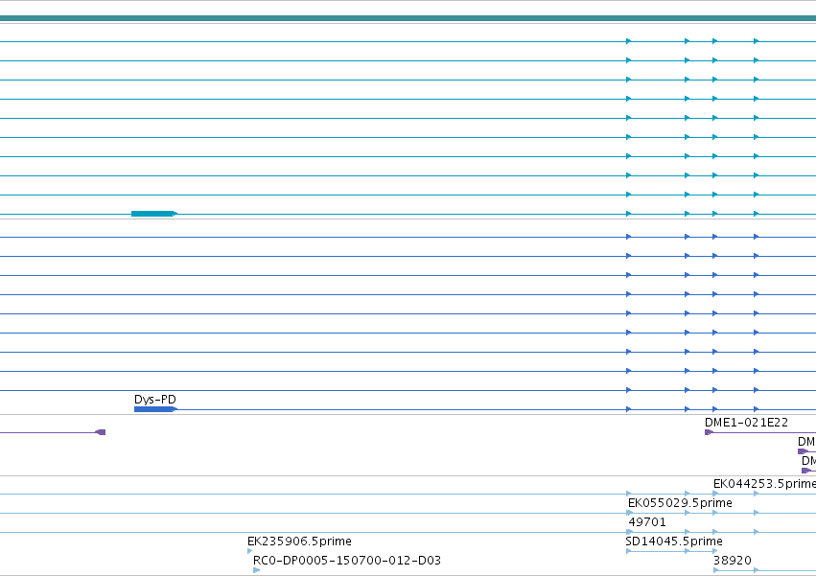
Task: Click the SD14045.5prime label
Action: click(x=673, y=541)
